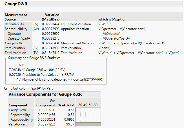Click the Variation (6*StdDev) column header
The width and height of the screenshot is (184, 128).
pyautogui.click(x=50, y=17)
